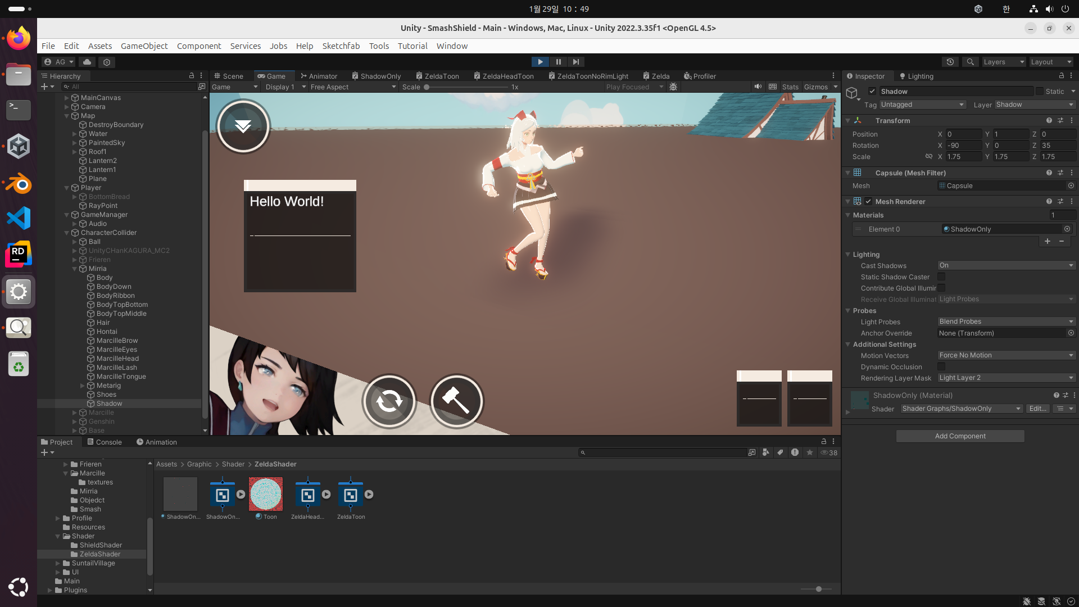Switch to the Console tab
Viewport: 1079px width, 607px height.
(x=104, y=442)
